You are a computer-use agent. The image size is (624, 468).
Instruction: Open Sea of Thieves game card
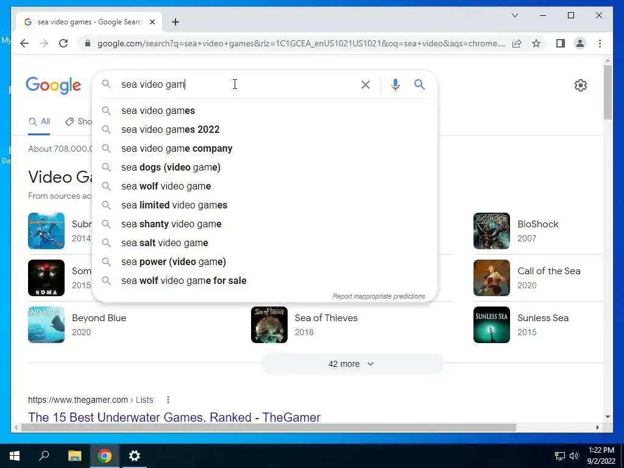[x=352, y=325]
